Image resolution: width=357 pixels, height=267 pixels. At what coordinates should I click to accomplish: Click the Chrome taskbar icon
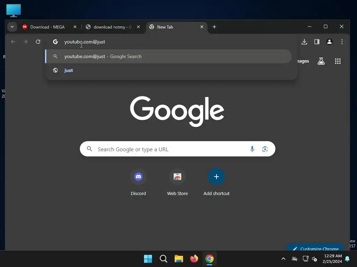(x=210, y=259)
